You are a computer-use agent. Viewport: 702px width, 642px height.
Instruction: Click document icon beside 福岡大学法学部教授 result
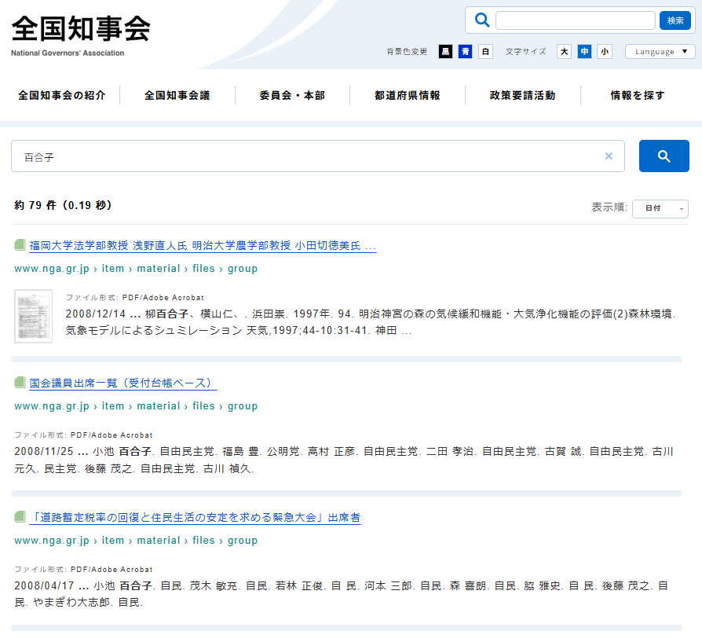pyautogui.click(x=20, y=245)
